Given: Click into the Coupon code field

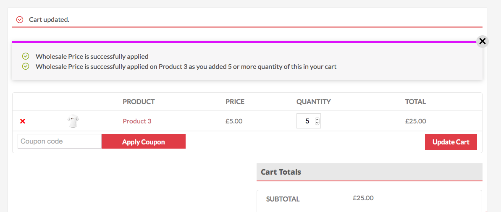Looking at the screenshot, I should (60, 141).
